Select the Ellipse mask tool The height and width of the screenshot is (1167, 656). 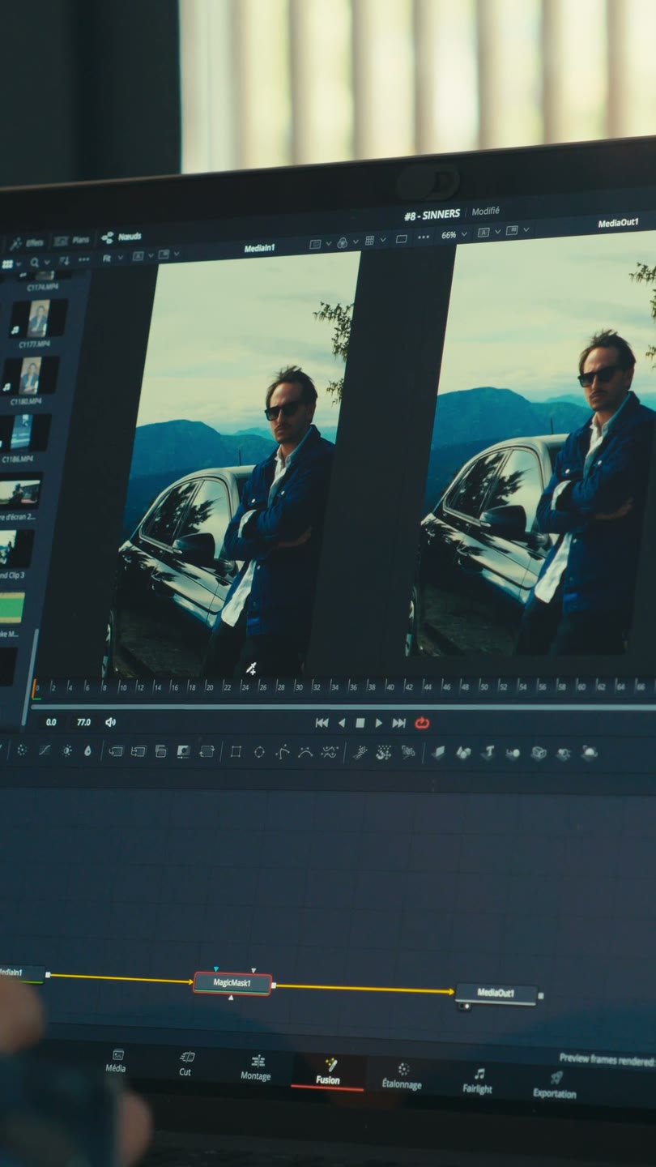259,752
